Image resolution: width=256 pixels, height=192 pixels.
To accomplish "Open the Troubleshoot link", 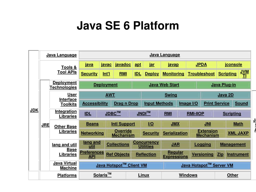I will (201, 74).
